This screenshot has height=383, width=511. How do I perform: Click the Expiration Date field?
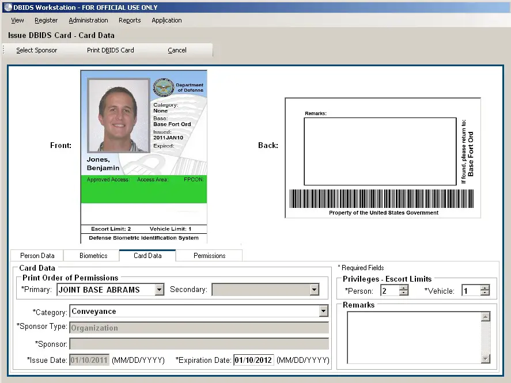pos(253,360)
